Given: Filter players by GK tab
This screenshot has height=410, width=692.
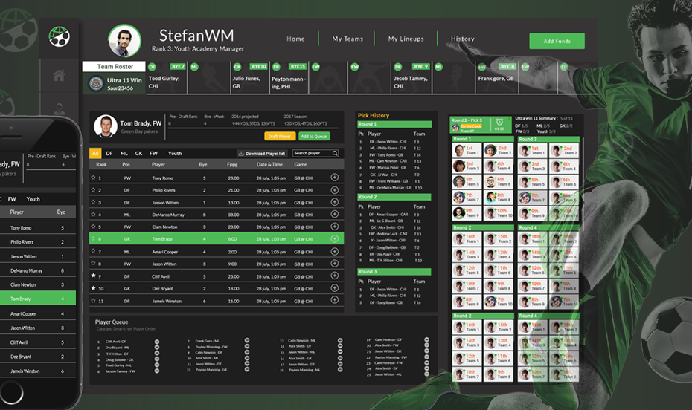Looking at the screenshot, I should click(138, 153).
